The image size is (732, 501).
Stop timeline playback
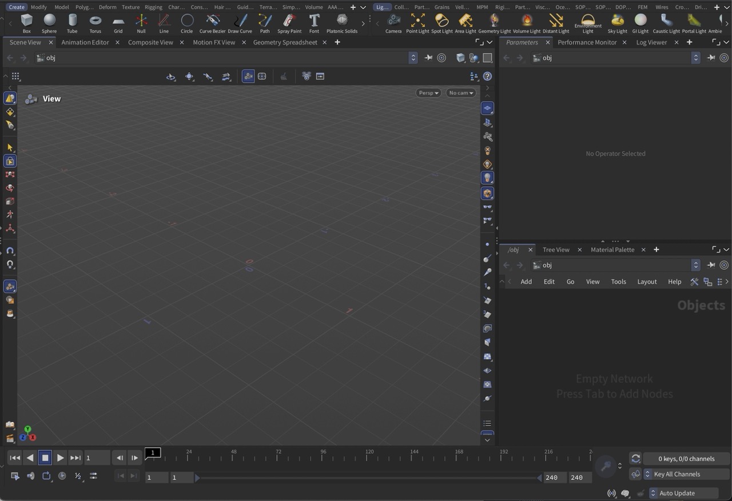click(x=45, y=458)
